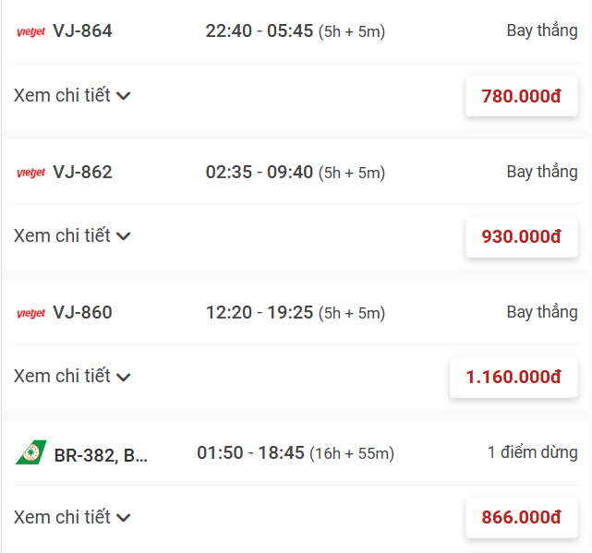Expand details for flight BR-382
Screen dimensions: 592x553
pyautogui.click(x=72, y=517)
